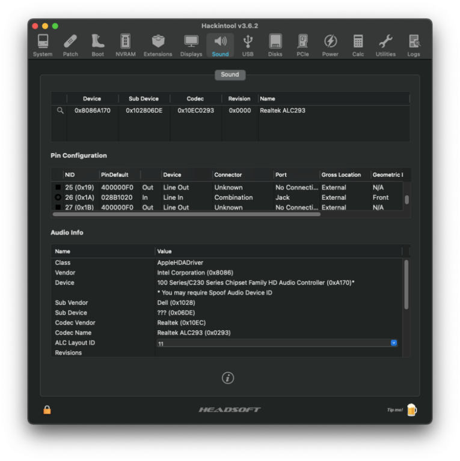Sort device table by Codec column
The image size is (460, 461).
pyautogui.click(x=195, y=98)
